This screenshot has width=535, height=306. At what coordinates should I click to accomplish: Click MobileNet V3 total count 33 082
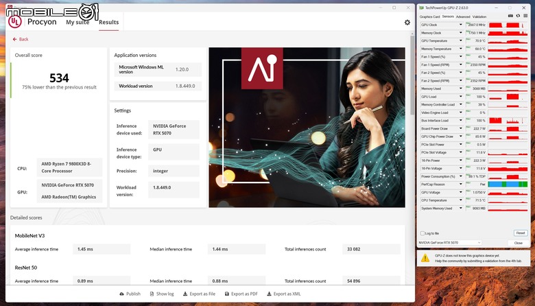[371, 249]
